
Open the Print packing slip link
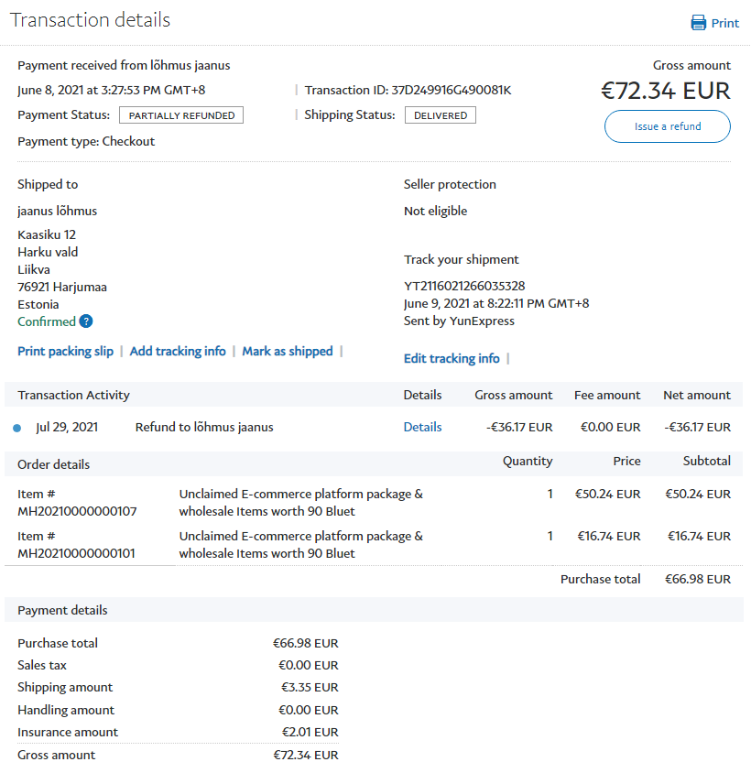pyautogui.click(x=65, y=351)
